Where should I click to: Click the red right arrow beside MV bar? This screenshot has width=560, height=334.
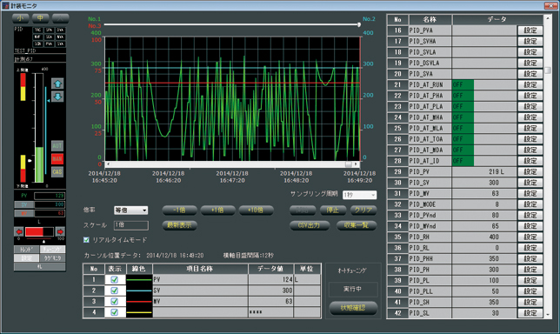coord(60,232)
